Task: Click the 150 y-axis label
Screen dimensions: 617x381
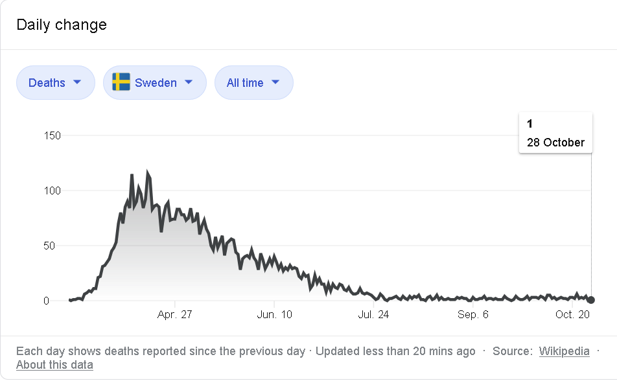Action: click(x=52, y=136)
